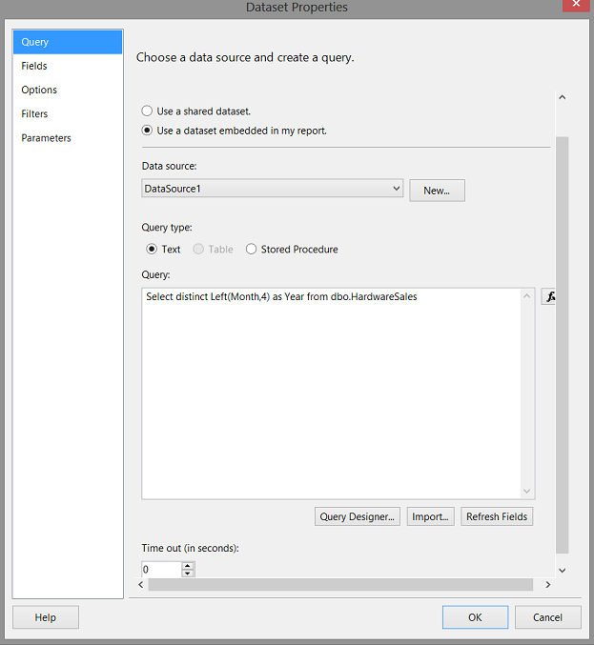Select 'Use a dataset embedded in my report'

tap(234, 131)
